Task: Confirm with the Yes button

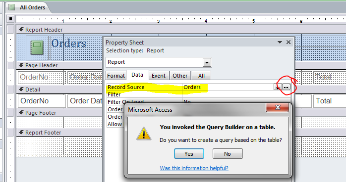Action: coord(189,154)
